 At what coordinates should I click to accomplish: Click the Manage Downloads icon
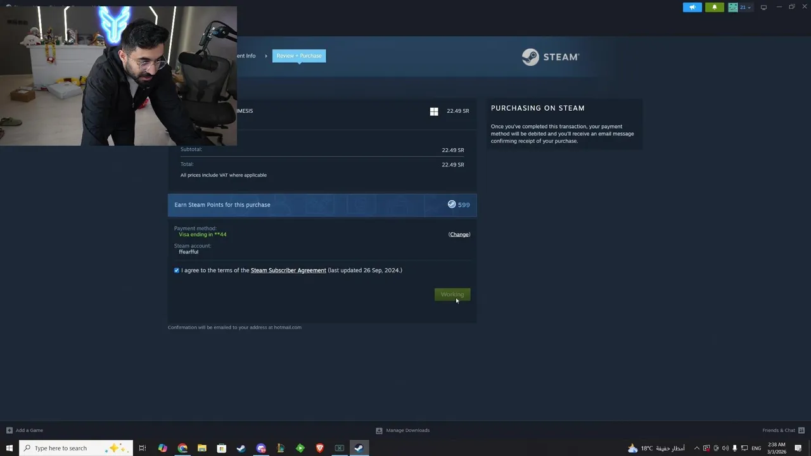[379, 431]
